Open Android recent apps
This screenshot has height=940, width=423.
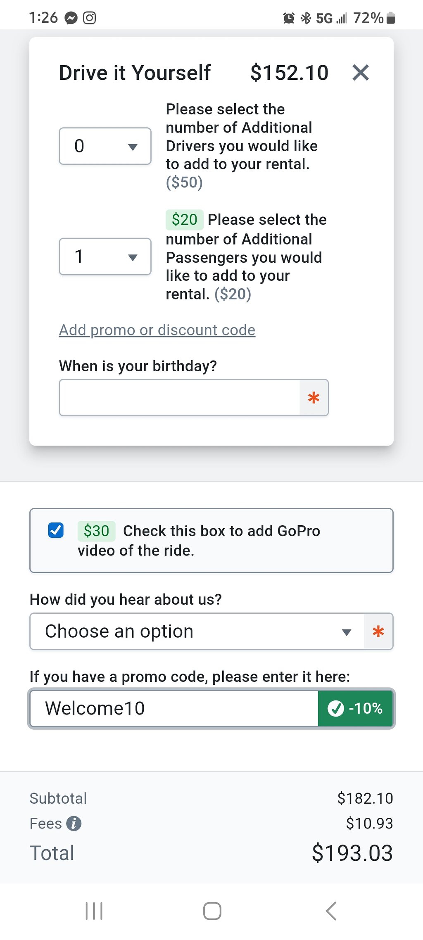point(94,911)
